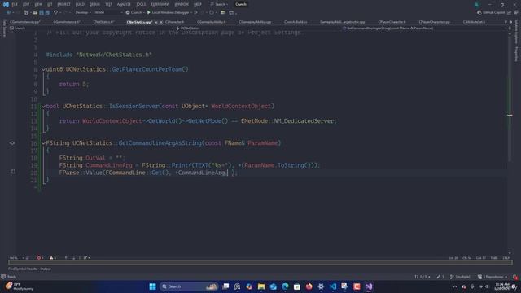The image size is (521, 293).
Task: Click the Save All toolbar icon
Action: 47,12
